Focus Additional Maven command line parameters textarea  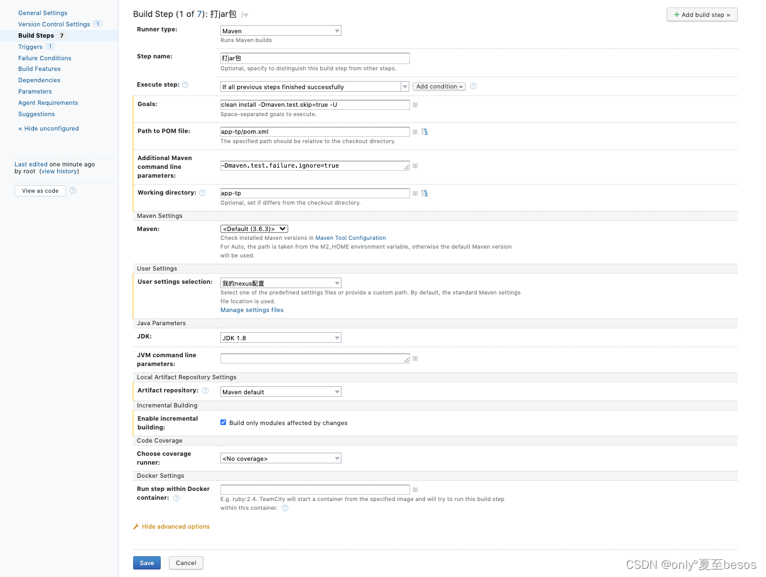click(315, 166)
